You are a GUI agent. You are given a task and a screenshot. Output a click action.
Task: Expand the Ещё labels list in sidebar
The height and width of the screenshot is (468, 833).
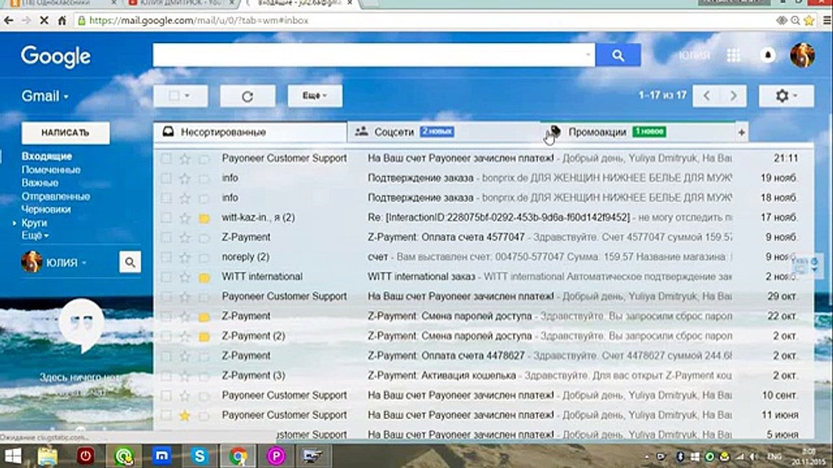[x=35, y=235]
